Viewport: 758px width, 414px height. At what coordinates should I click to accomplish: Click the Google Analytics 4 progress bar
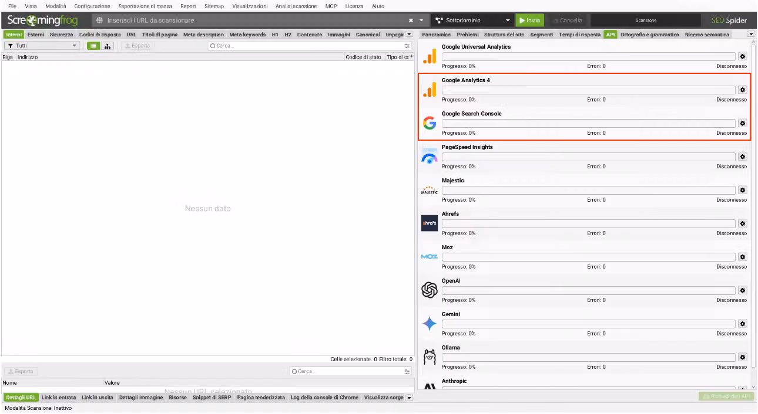pyautogui.click(x=588, y=90)
